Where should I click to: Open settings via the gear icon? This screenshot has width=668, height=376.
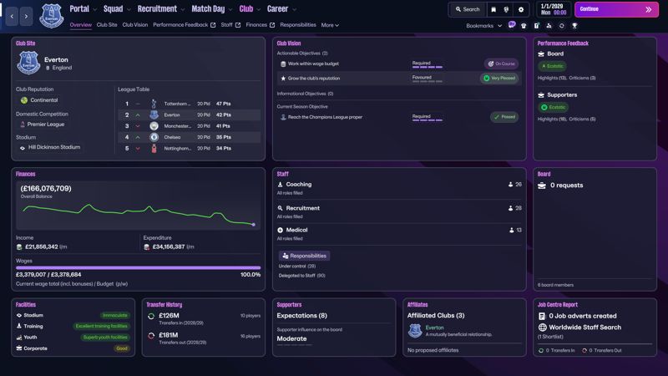[x=521, y=9]
